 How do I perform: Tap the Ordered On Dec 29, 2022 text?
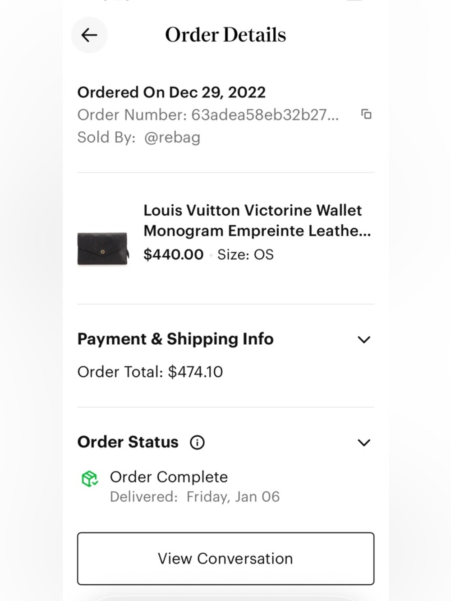171,92
